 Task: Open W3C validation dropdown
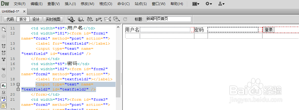pos(99,19)
